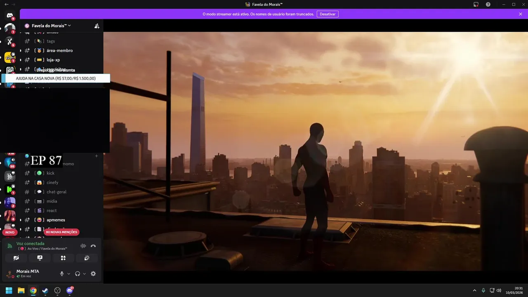This screenshot has height=297, width=528.
Task: Show hidden system tray icons
Action: pyautogui.click(x=474, y=290)
